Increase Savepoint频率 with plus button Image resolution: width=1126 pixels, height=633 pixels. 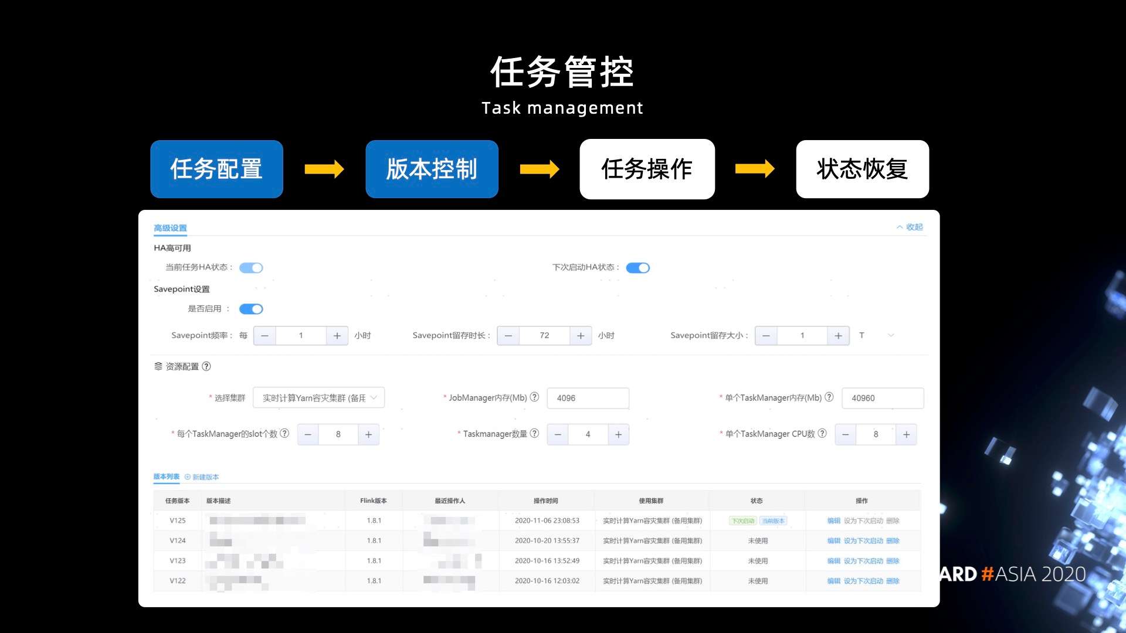point(337,336)
